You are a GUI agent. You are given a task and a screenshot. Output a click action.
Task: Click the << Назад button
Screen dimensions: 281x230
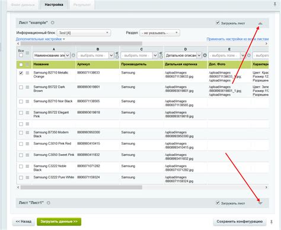point(24,222)
